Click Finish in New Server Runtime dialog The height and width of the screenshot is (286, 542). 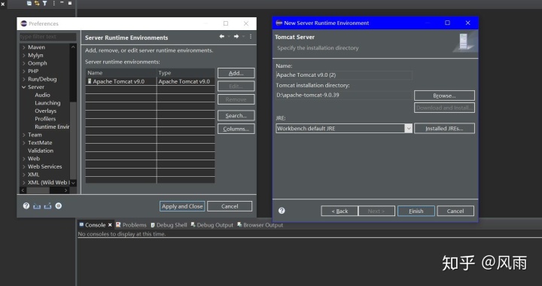point(416,211)
